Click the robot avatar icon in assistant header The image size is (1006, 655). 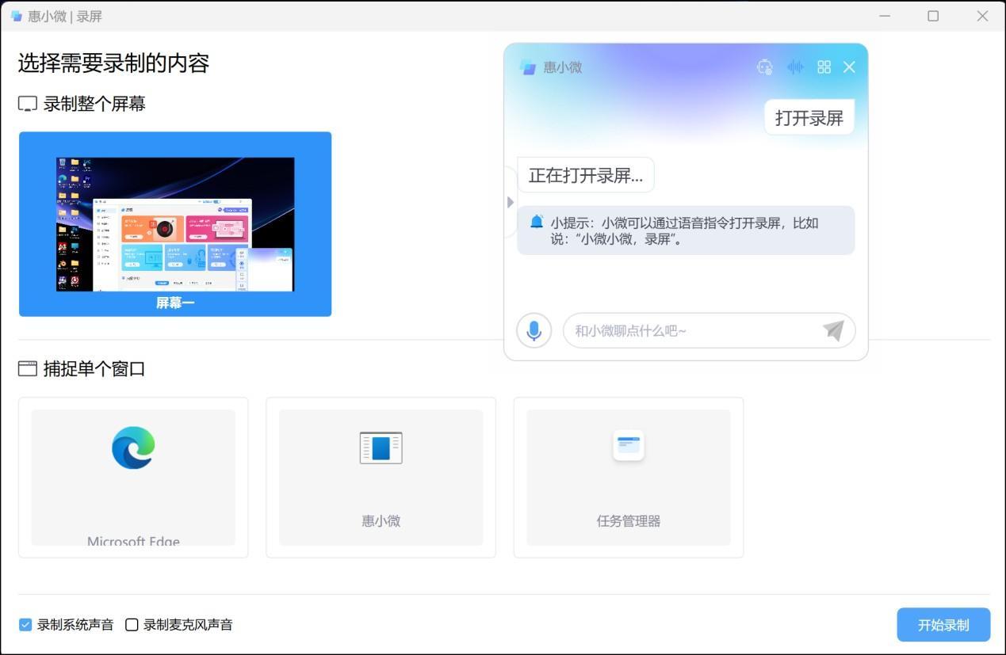click(765, 67)
